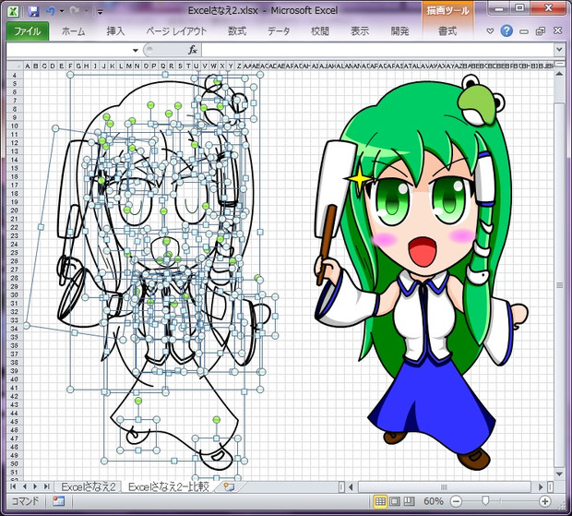Click the fx Insert Function button
The width and height of the screenshot is (572, 516).
193,51
